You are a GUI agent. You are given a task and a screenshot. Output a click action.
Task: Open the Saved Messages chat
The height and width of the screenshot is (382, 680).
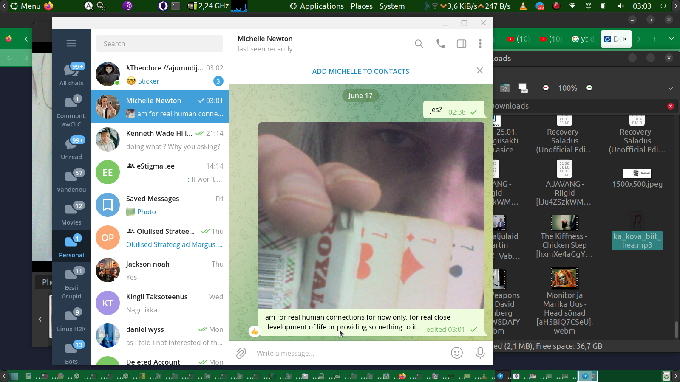tap(159, 205)
